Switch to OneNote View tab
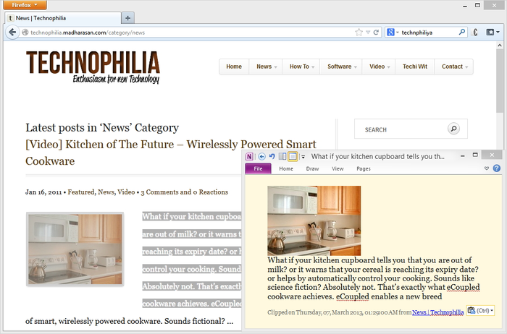The width and height of the screenshot is (507, 334). 338,168
